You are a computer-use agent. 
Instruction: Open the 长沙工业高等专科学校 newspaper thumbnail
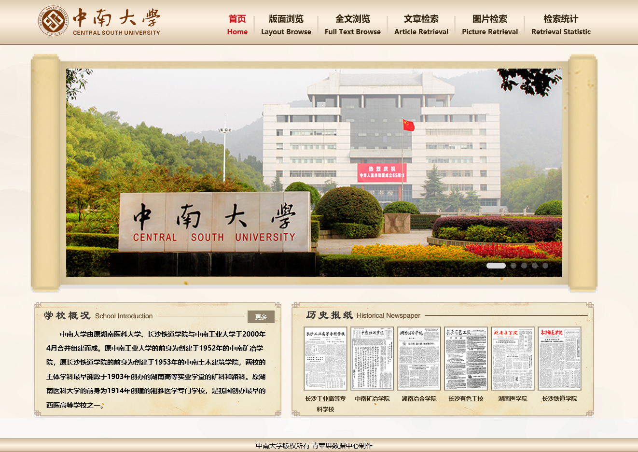click(x=325, y=358)
